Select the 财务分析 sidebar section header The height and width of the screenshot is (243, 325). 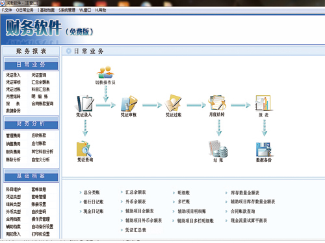[x=31, y=124]
